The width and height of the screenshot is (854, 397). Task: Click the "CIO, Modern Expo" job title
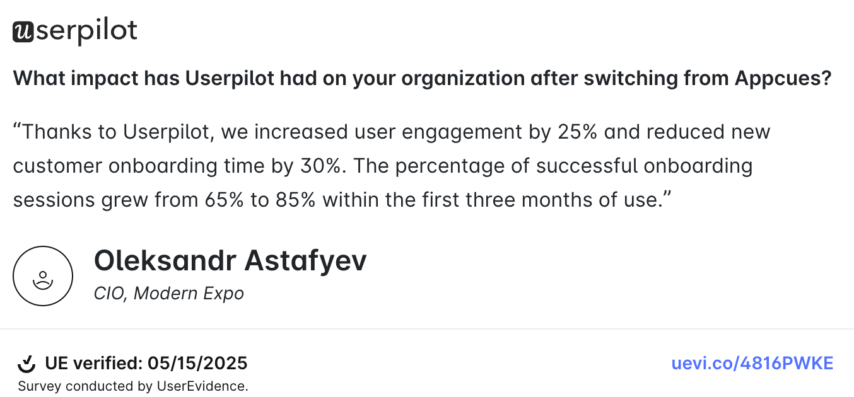click(168, 294)
